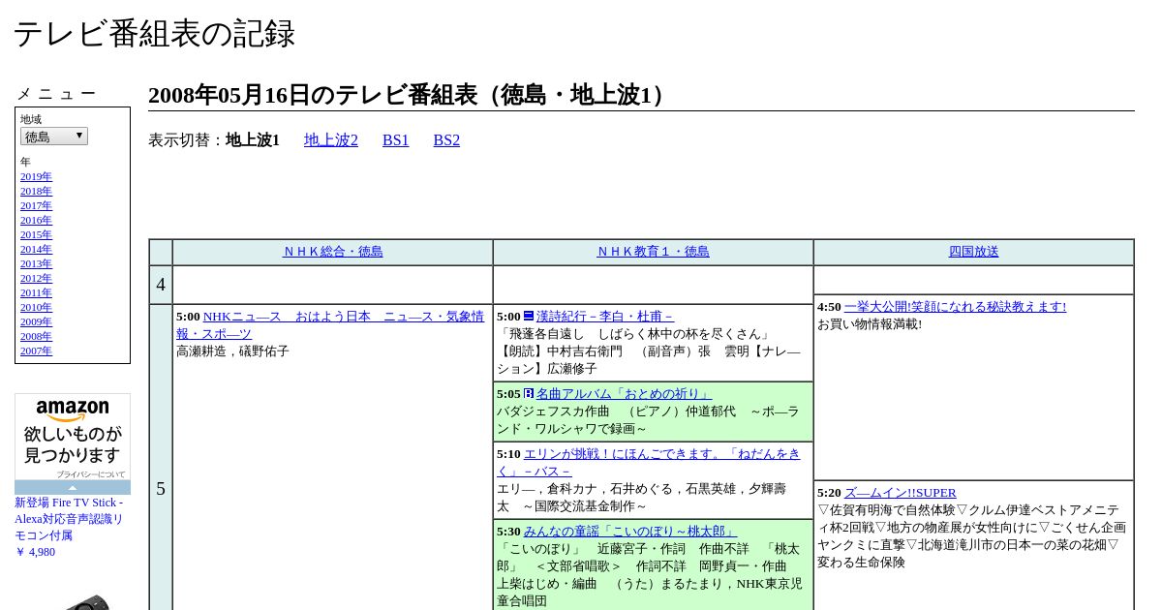Open the 地域 dropdown showing 徳島

54,137
